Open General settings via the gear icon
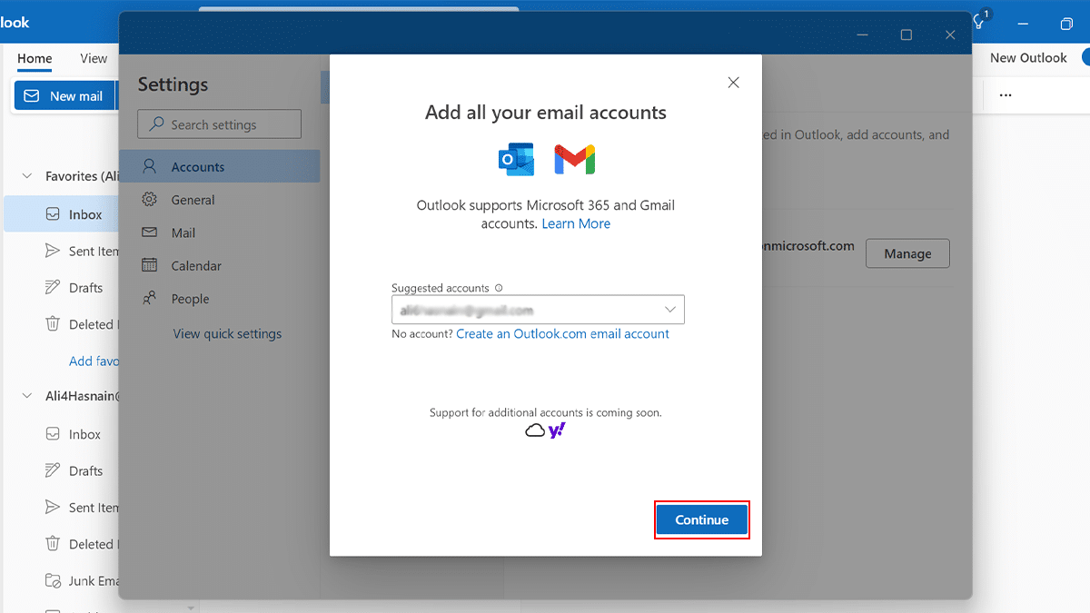 tap(148, 199)
